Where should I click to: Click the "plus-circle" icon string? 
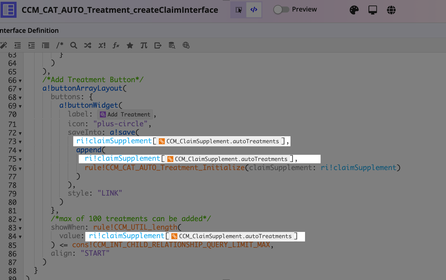(120, 124)
